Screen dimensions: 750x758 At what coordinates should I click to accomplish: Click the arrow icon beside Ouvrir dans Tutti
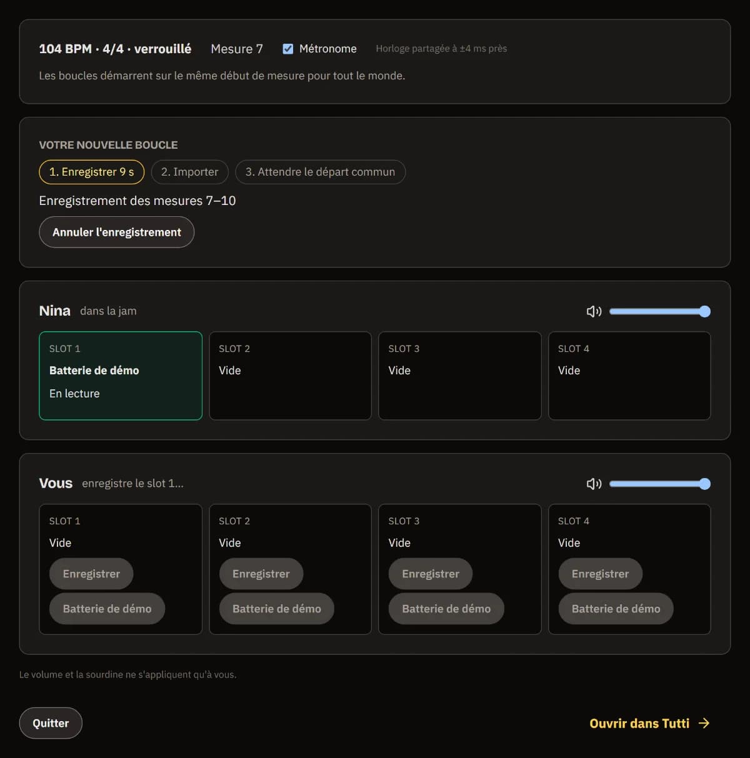pos(704,723)
